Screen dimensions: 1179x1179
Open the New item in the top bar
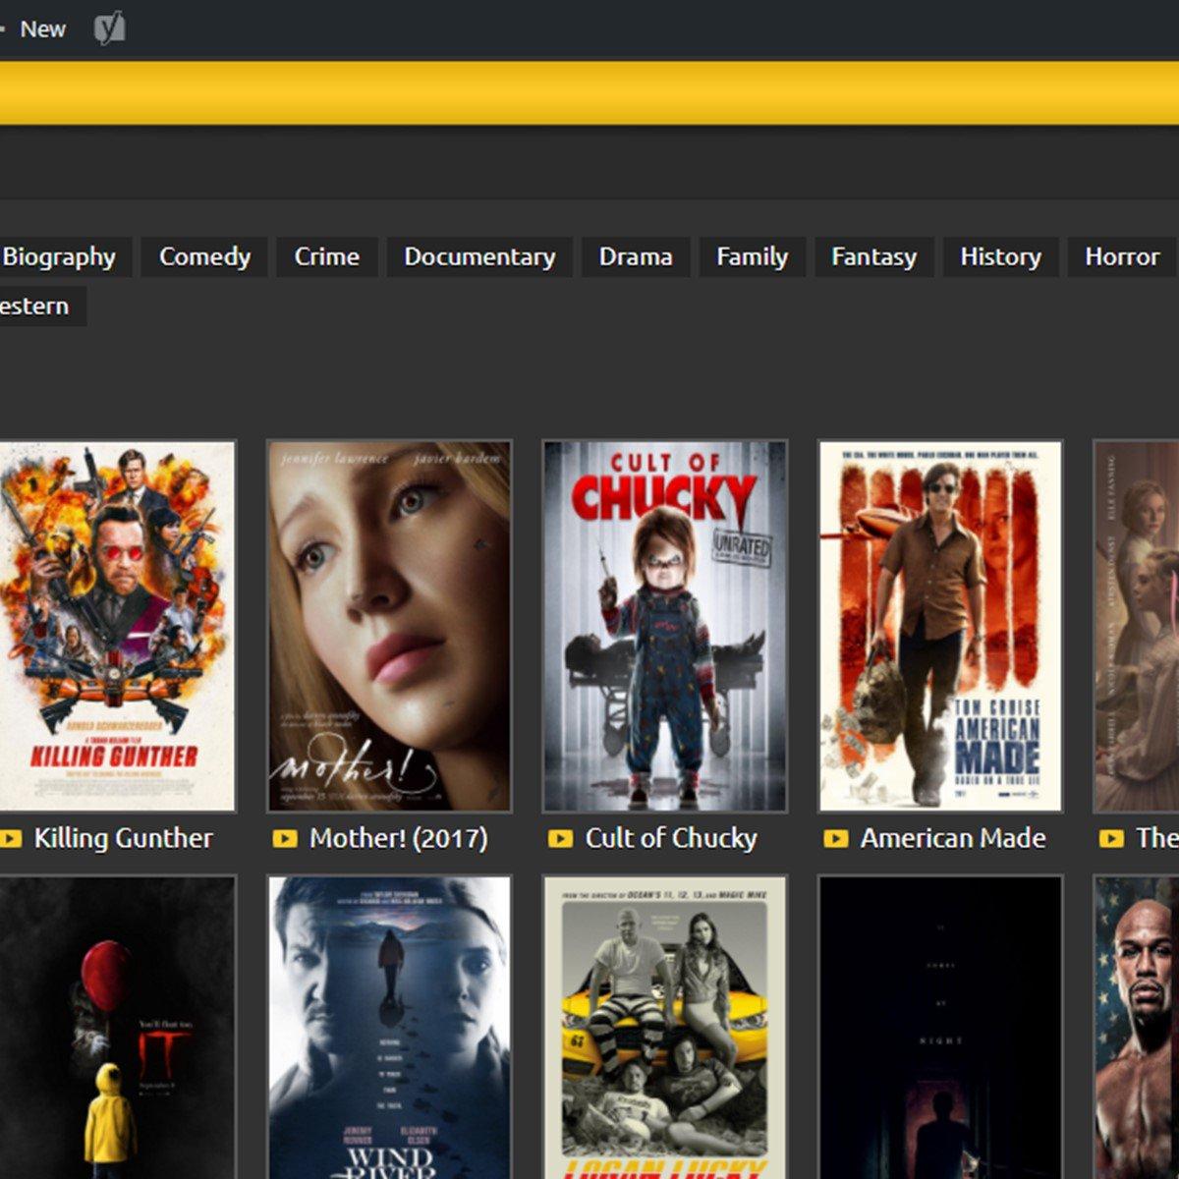[x=42, y=29]
